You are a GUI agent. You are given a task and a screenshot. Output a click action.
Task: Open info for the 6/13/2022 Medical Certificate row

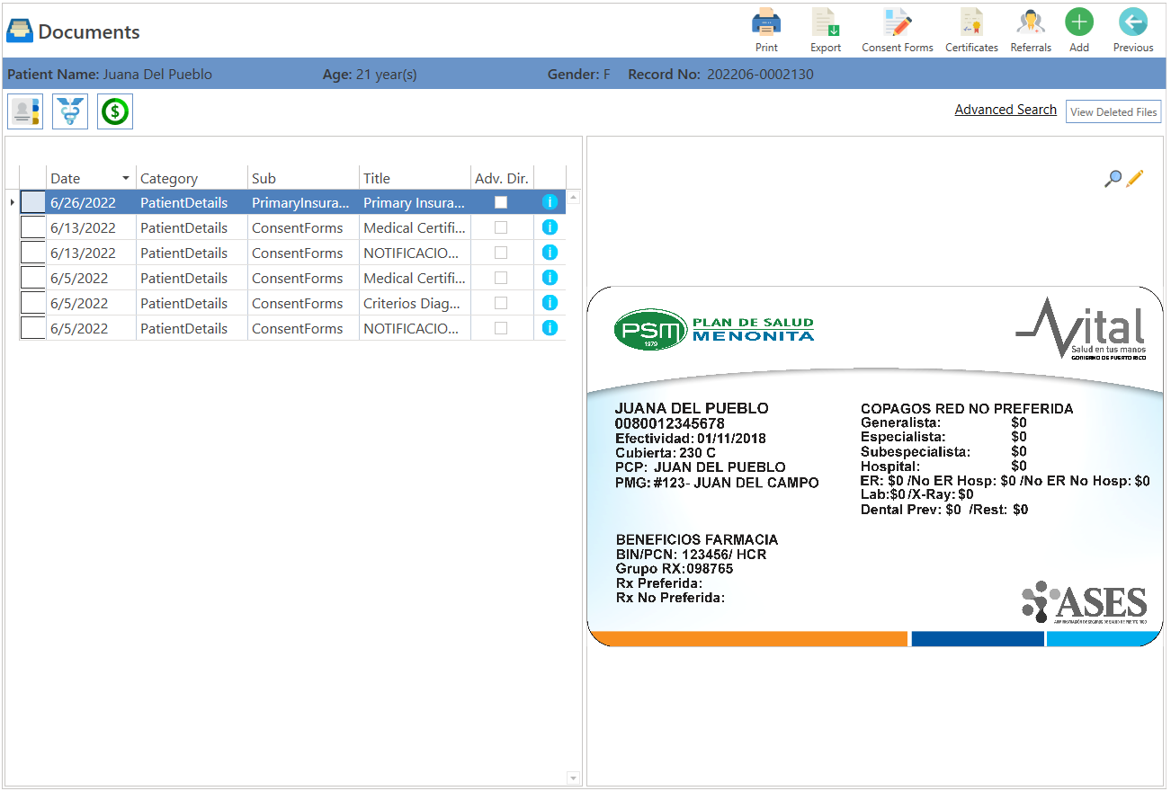tap(550, 227)
